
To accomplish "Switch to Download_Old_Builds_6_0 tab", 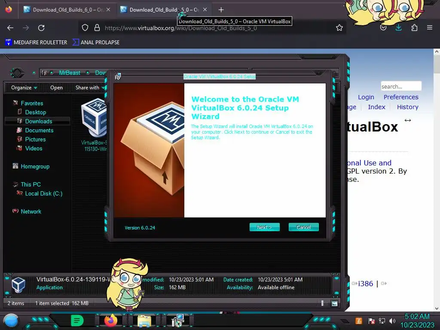I will click(67, 10).
